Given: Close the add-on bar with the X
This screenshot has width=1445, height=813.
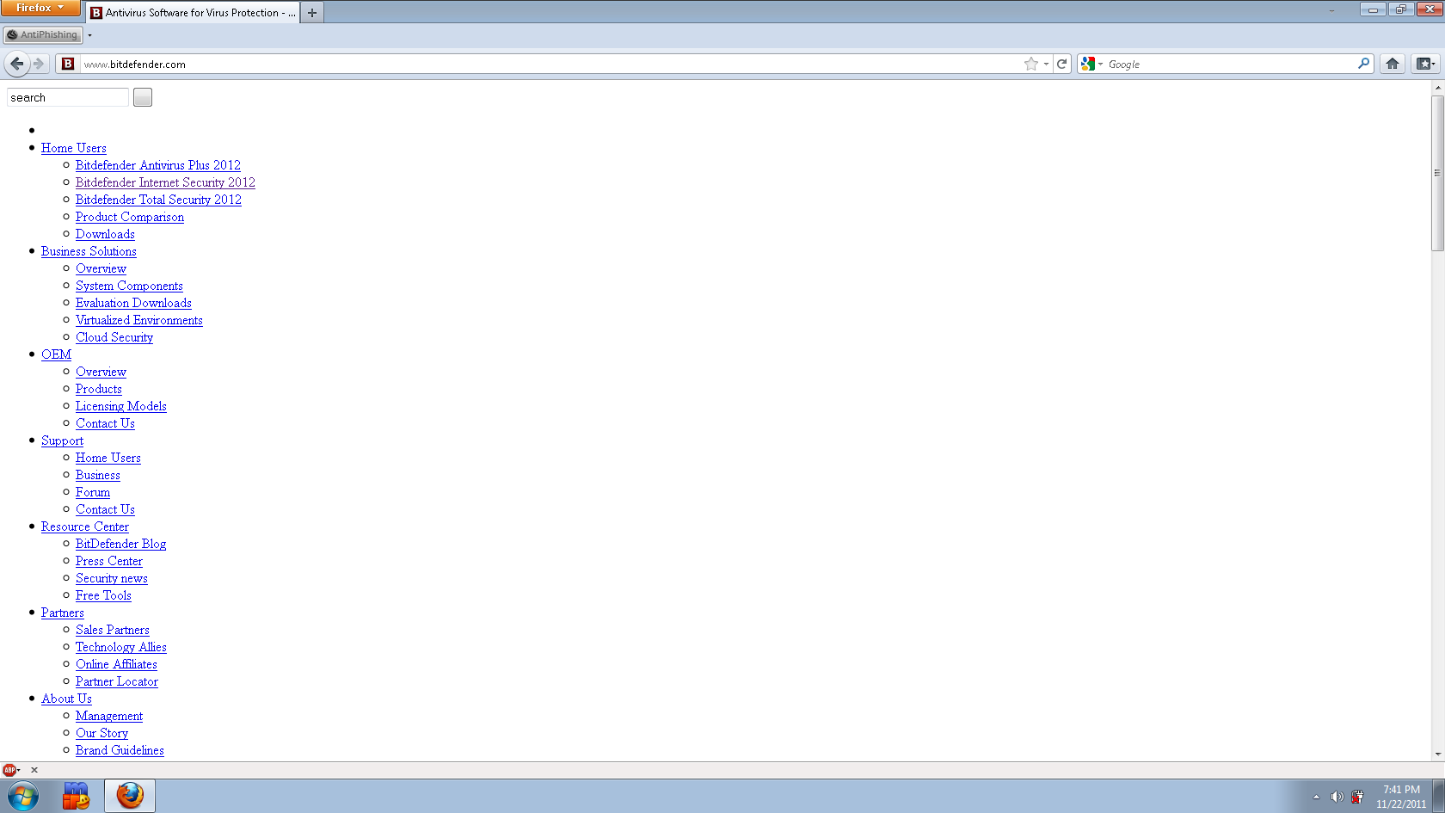Looking at the screenshot, I should [34, 770].
